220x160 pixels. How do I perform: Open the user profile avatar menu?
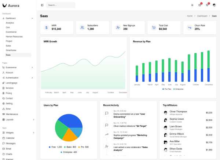point(214,5)
